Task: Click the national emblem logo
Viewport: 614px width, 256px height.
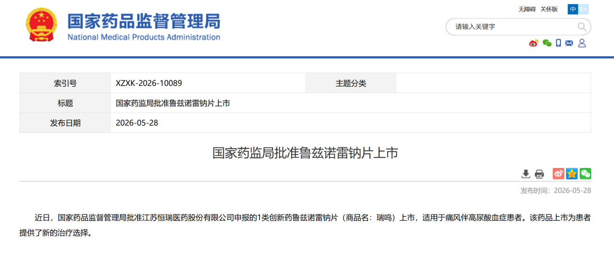Action: point(42,26)
